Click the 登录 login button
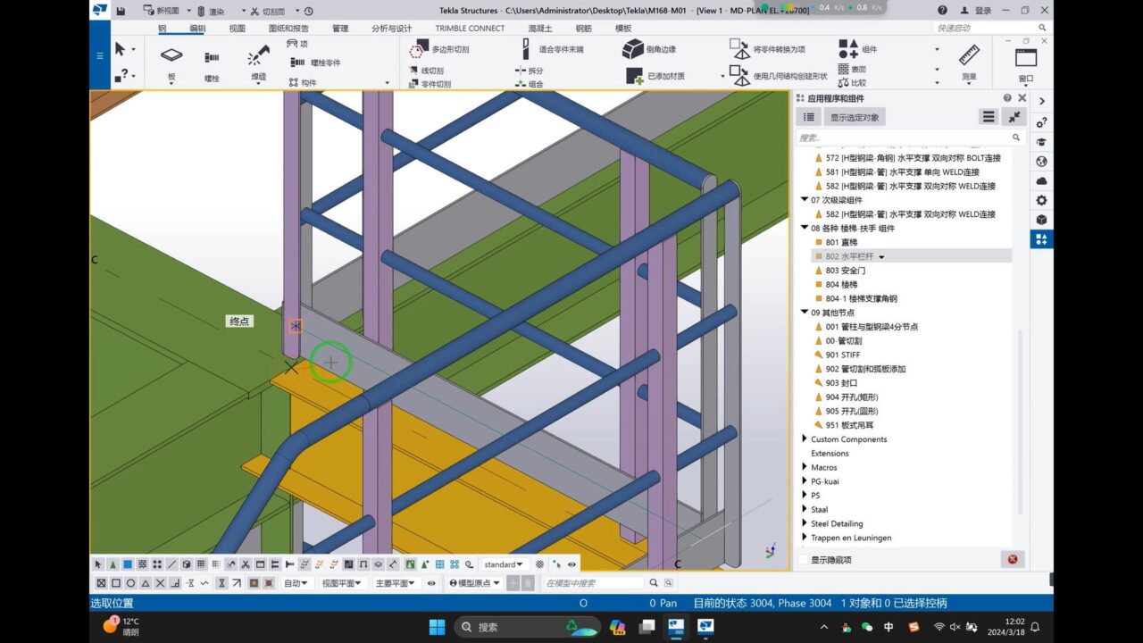The image size is (1143, 643). pos(976,11)
